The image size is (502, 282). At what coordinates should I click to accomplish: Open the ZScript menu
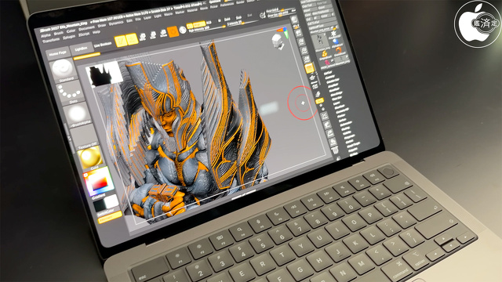point(84,34)
